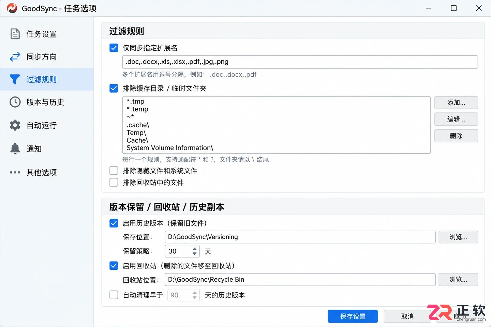Open the 其他选项 section

tap(47, 172)
